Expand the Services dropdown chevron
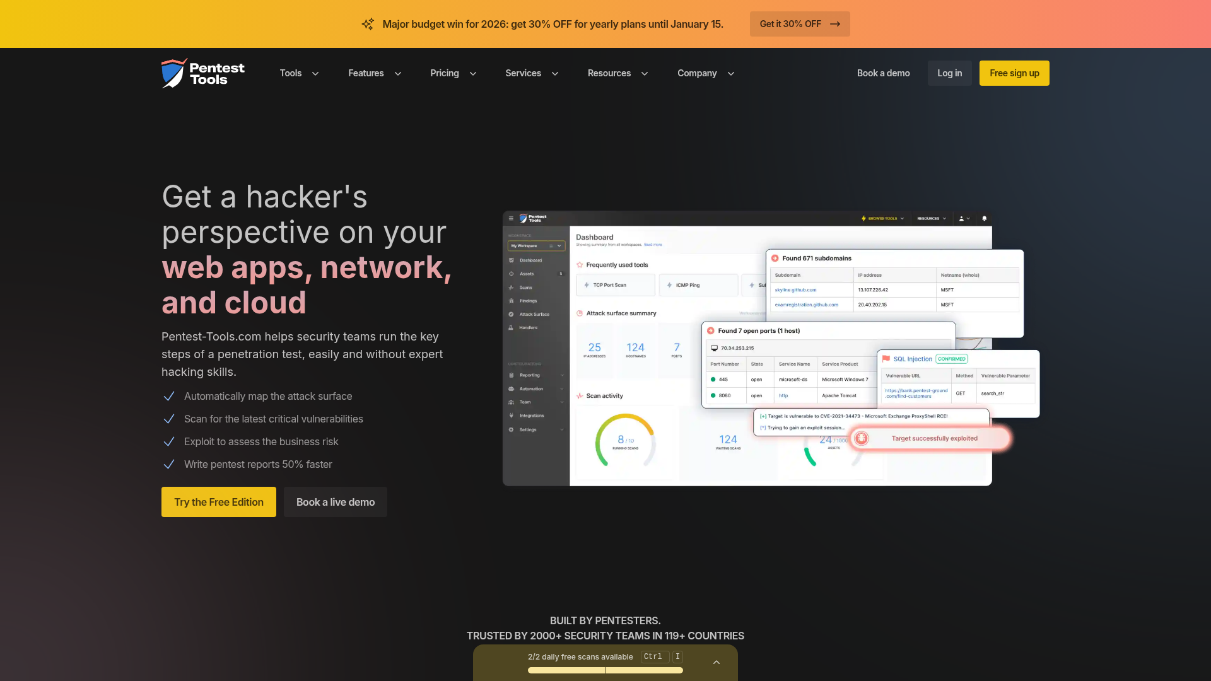The height and width of the screenshot is (681, 1211). coord(555,74)
